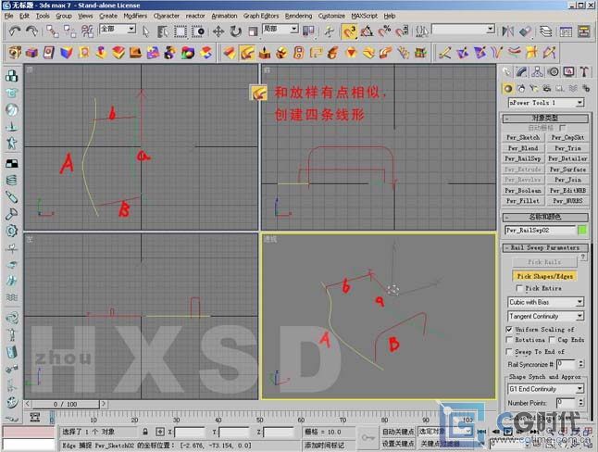Click the X coordinate input field
The width and height of the screenshot is (598, 452).
(x=190, y=432)
